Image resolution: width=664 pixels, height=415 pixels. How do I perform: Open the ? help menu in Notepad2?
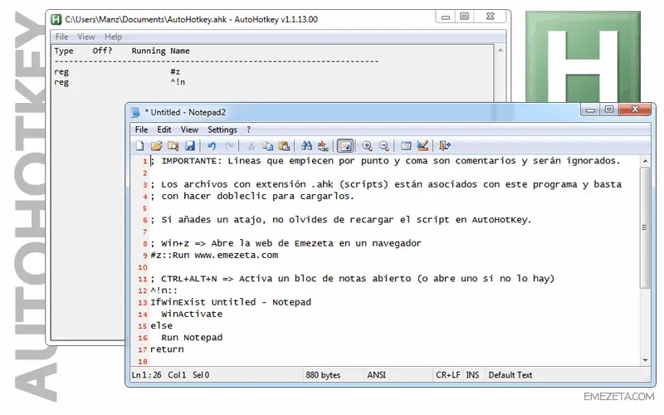click(248, 129)
